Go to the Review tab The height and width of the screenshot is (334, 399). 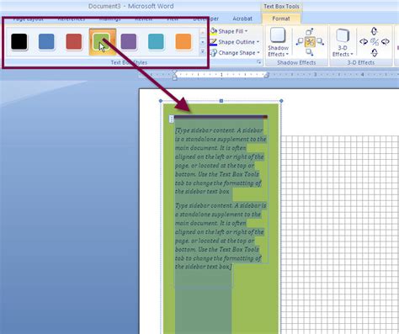144,19
